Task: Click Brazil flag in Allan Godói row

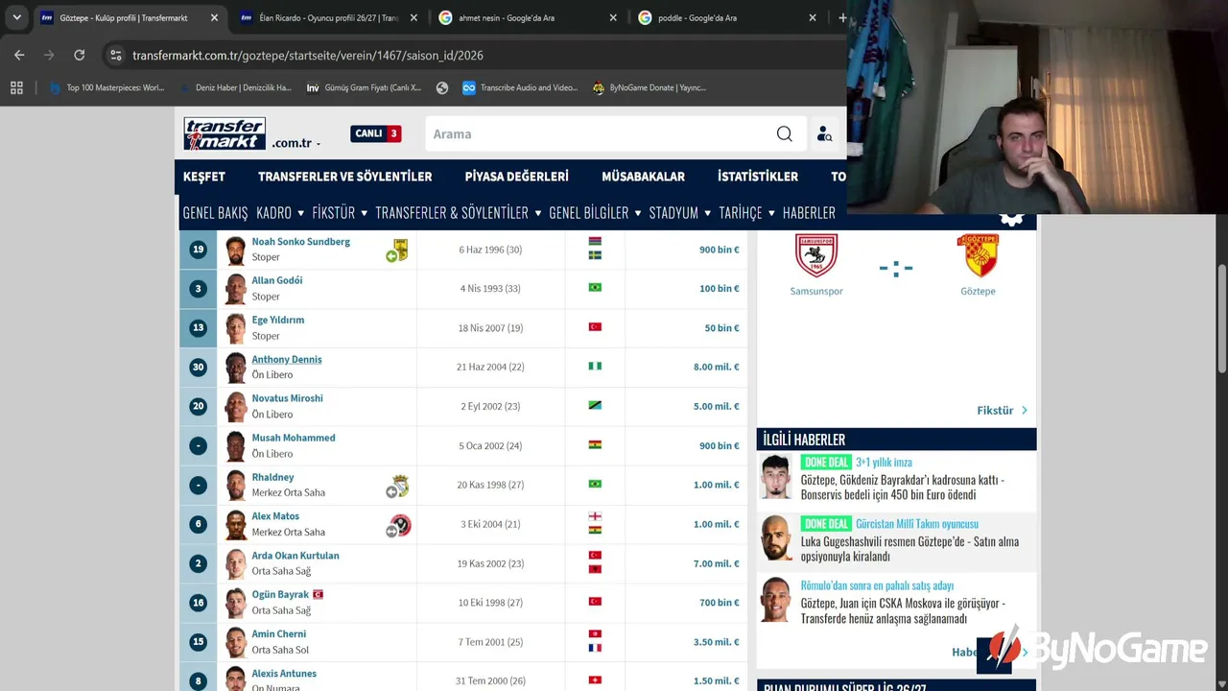Action: point(595,288)
